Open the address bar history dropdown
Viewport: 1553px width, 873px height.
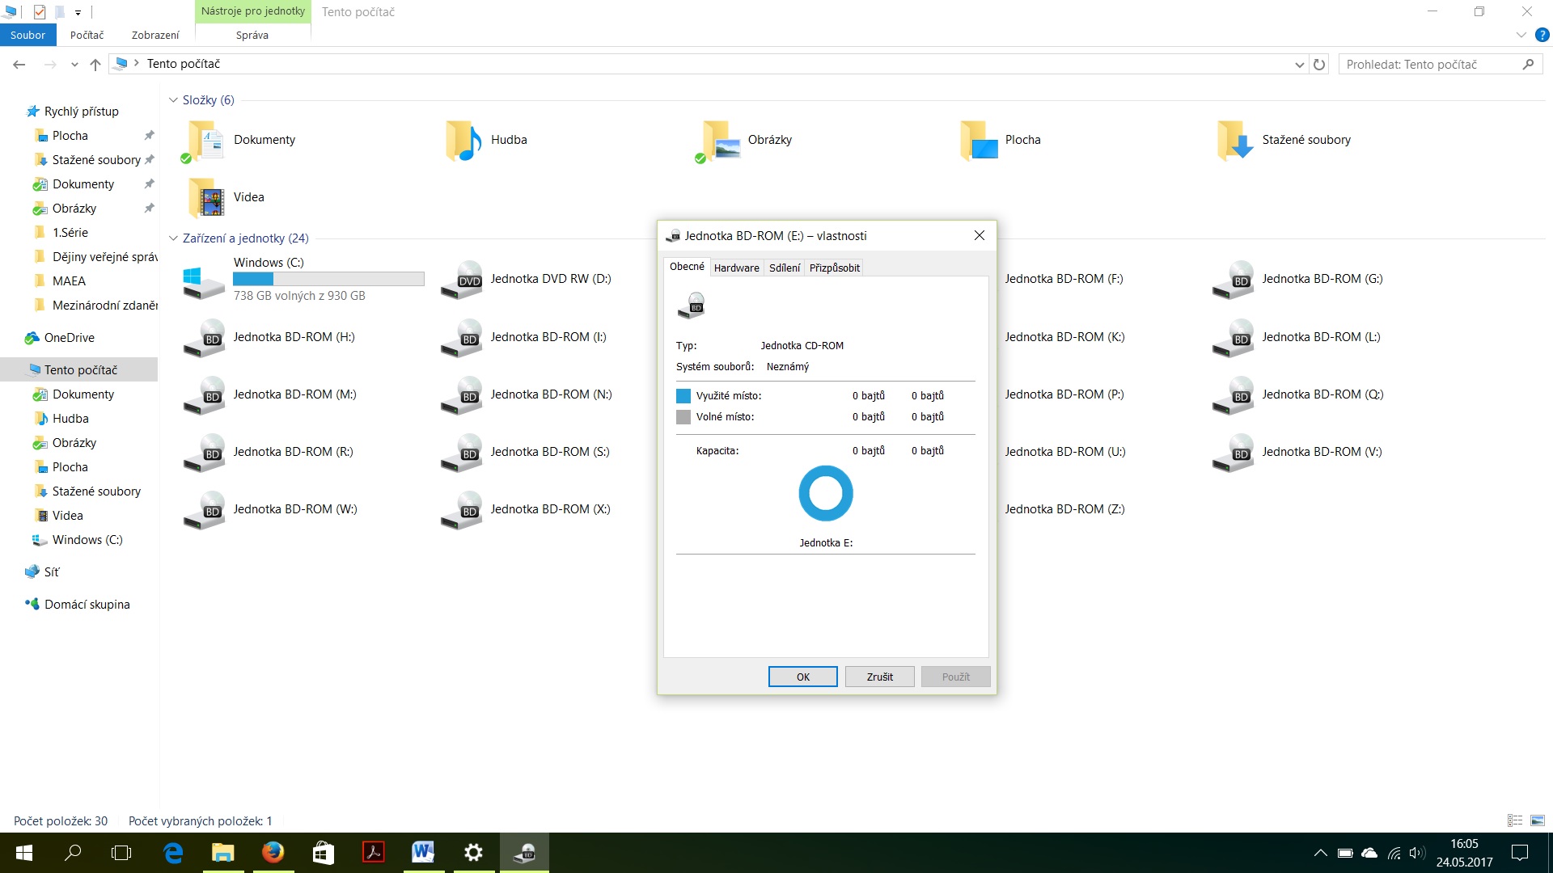click(1299, 65)
